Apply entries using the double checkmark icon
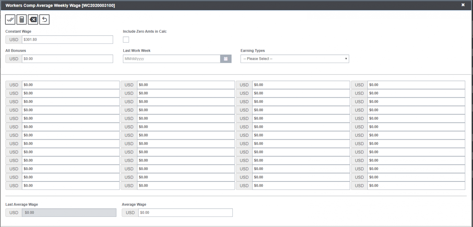The width and height of the screenshot is (473, 227). (10, 19)
